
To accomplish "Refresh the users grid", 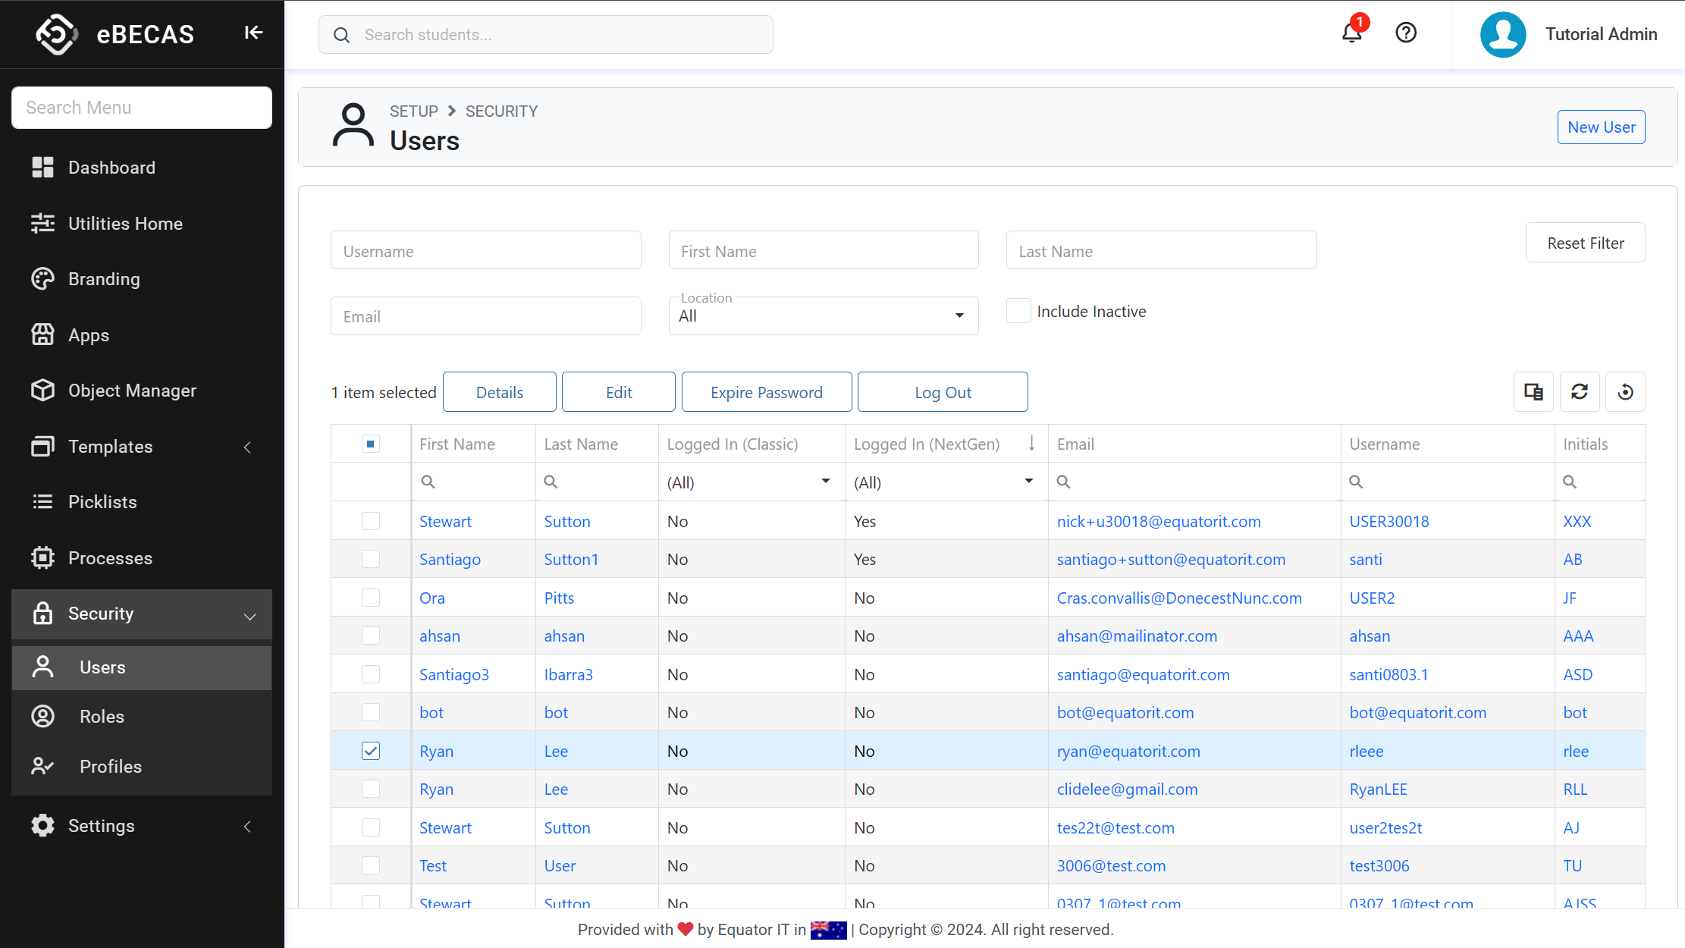I will point(1580,392).
